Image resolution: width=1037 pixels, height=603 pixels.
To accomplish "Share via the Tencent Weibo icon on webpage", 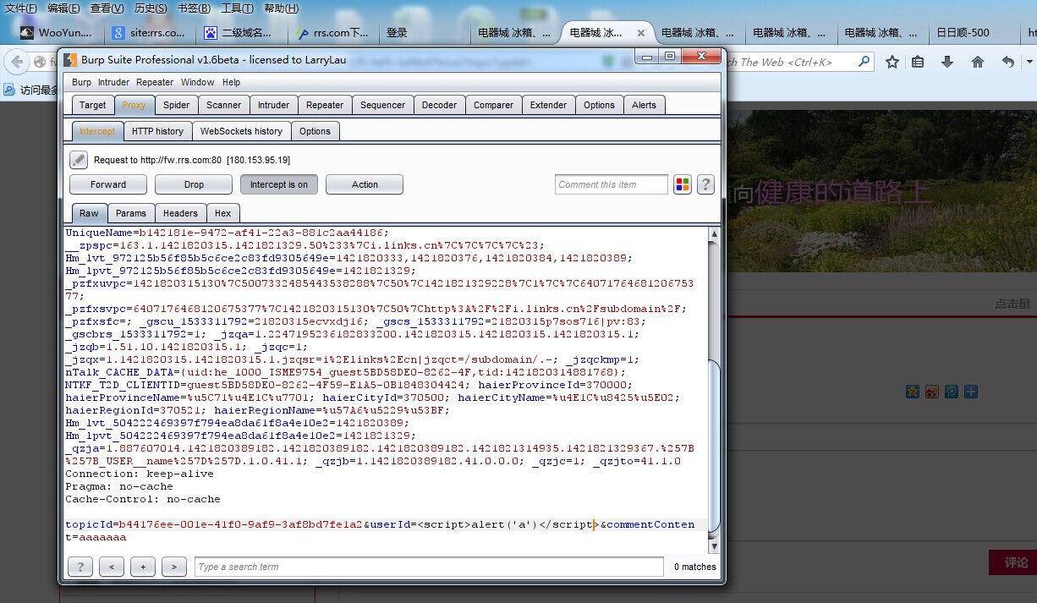I will pyautogui.click(x=952, y=392).
